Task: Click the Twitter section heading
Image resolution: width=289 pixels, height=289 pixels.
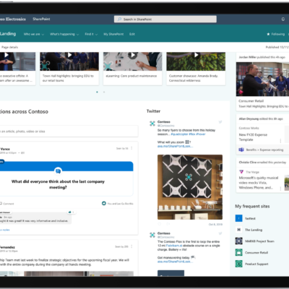Action: click(153, 111)
